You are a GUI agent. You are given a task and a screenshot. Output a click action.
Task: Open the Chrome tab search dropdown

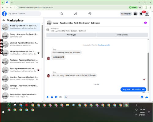pos(2,2)
